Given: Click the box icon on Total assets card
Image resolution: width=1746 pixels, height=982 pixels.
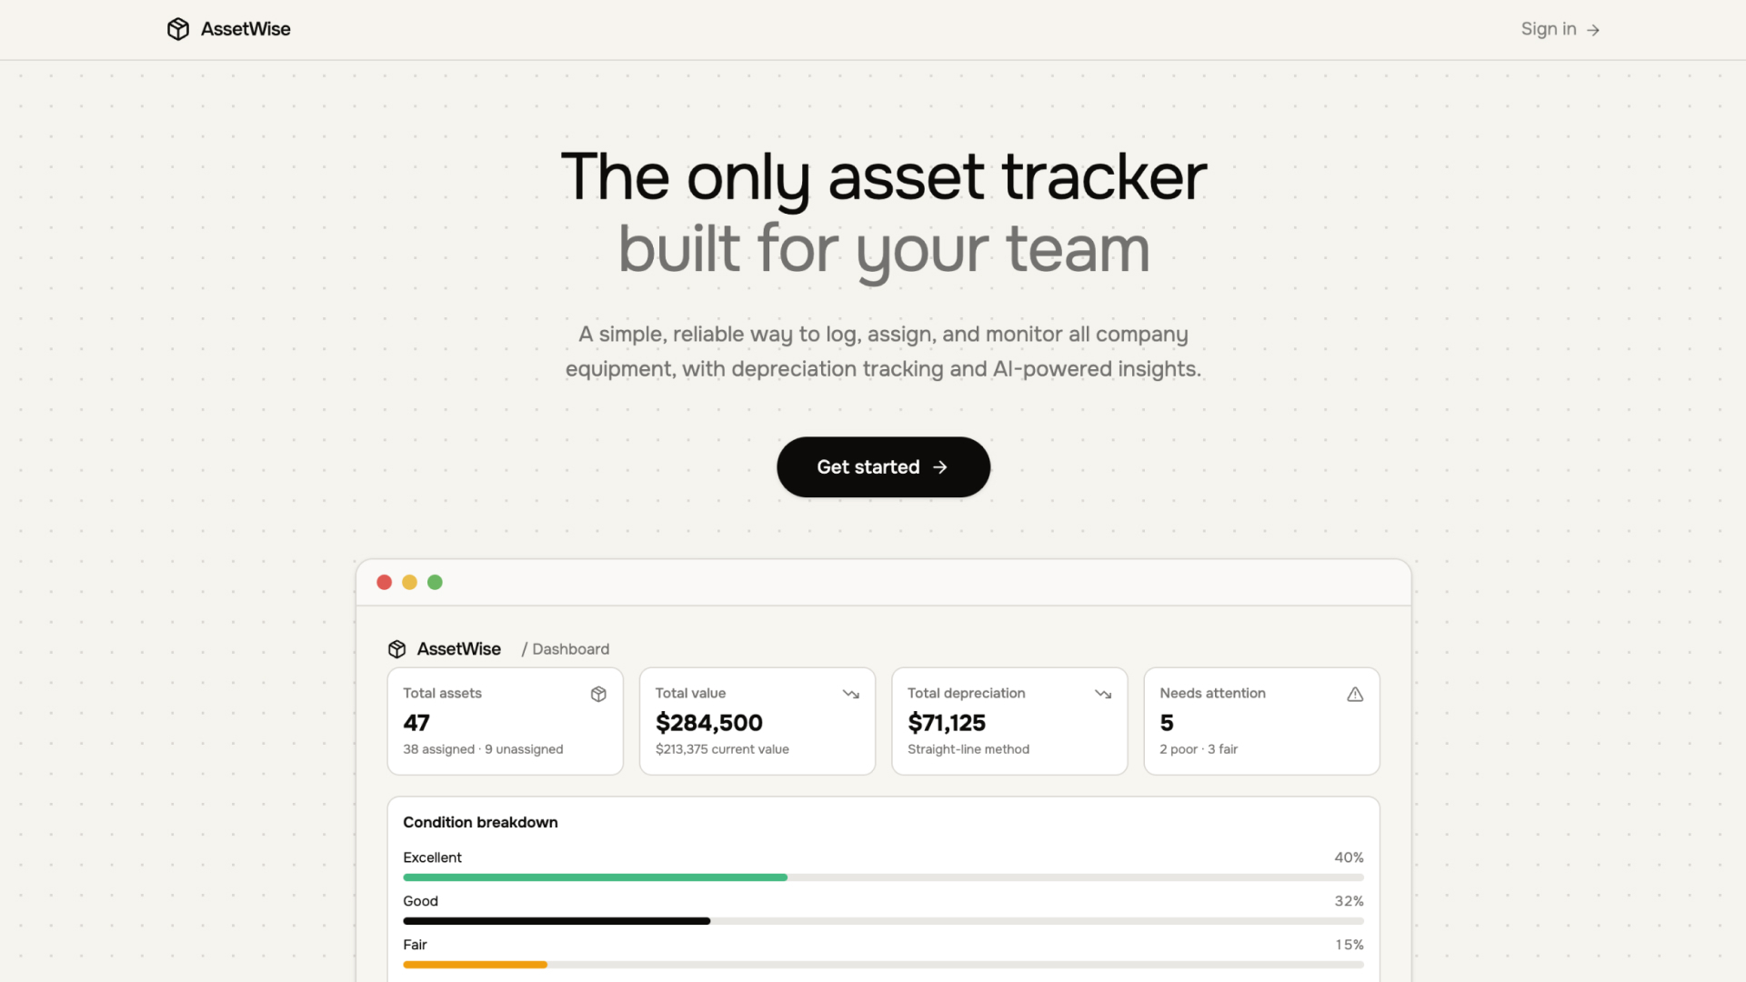Looking at the screenshot, I should [598, 694].
